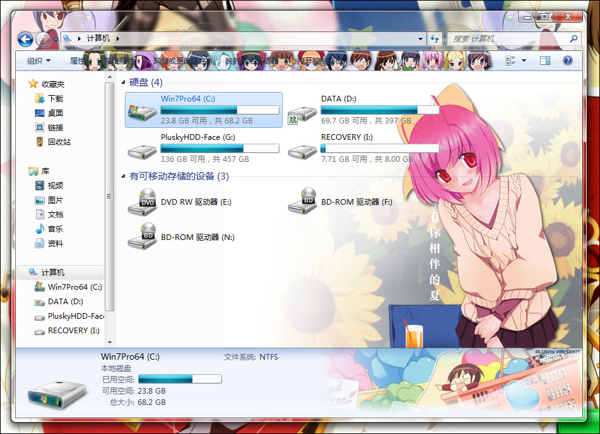Click the computer icon in the address bar
The image size is (600, 434).
68,38
